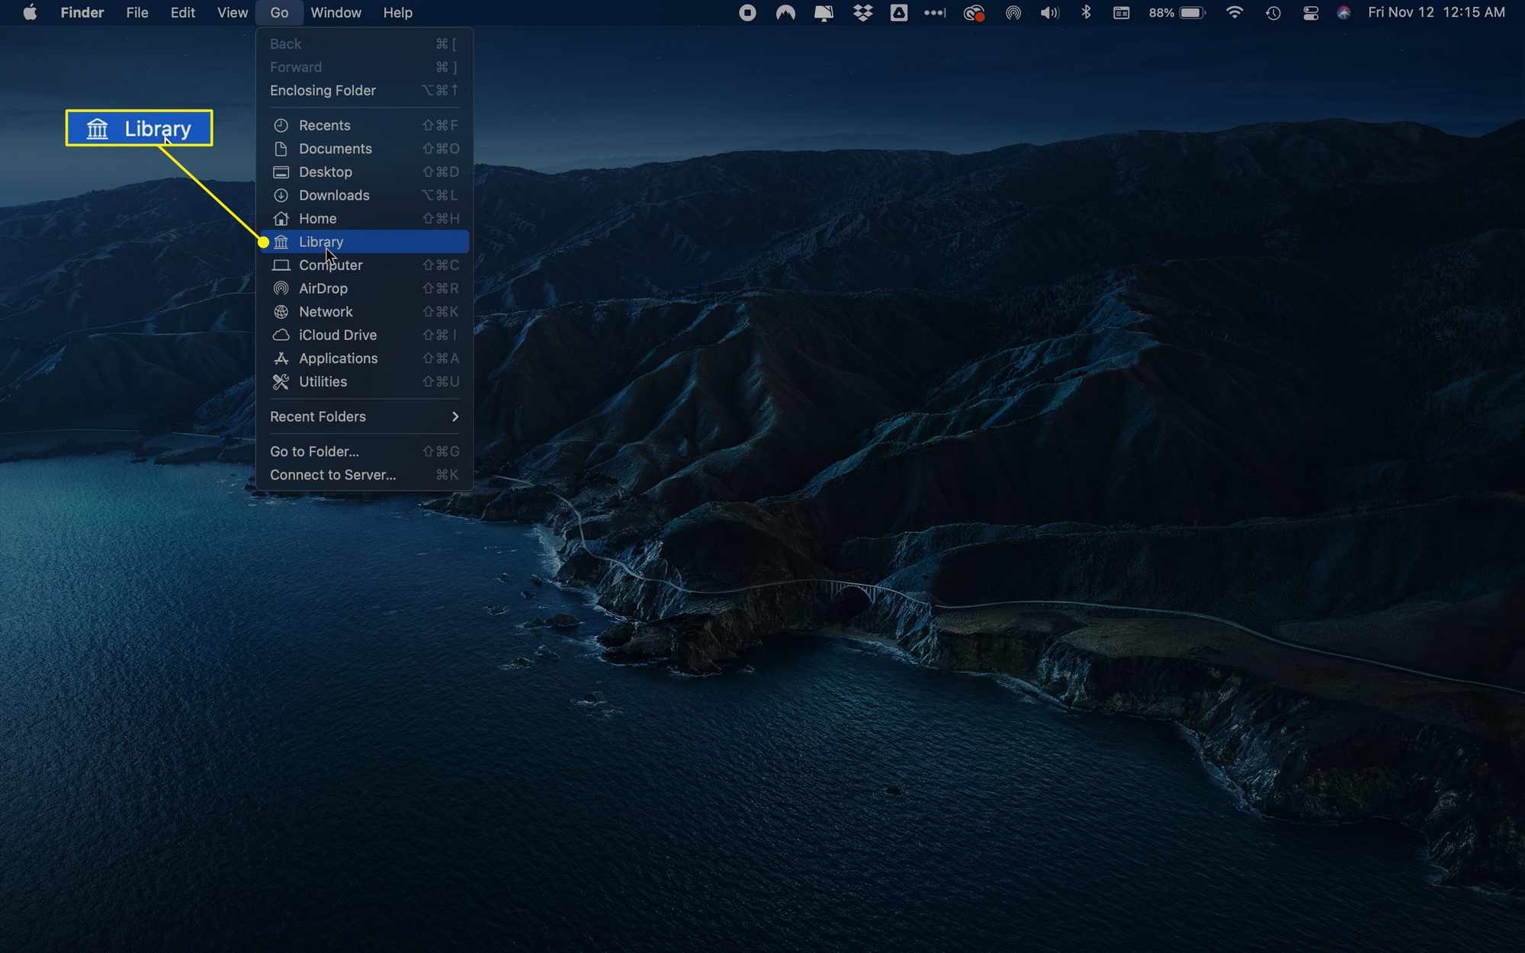Click the Computer laptop icon

point(281,265)
